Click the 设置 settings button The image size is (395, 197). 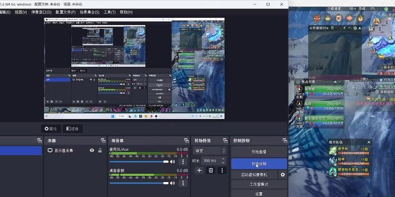(x=259, y=194)
